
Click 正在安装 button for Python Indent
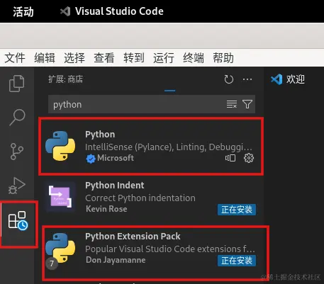[x=237, y=210]
